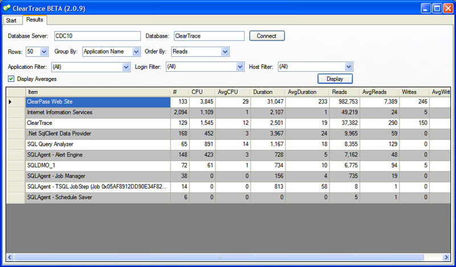Click the row header of ClearPass Web Site
The image size is (456, 267).
(x=16, y=102)
